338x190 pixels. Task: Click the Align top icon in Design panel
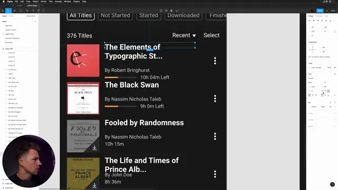coord(322,21)
